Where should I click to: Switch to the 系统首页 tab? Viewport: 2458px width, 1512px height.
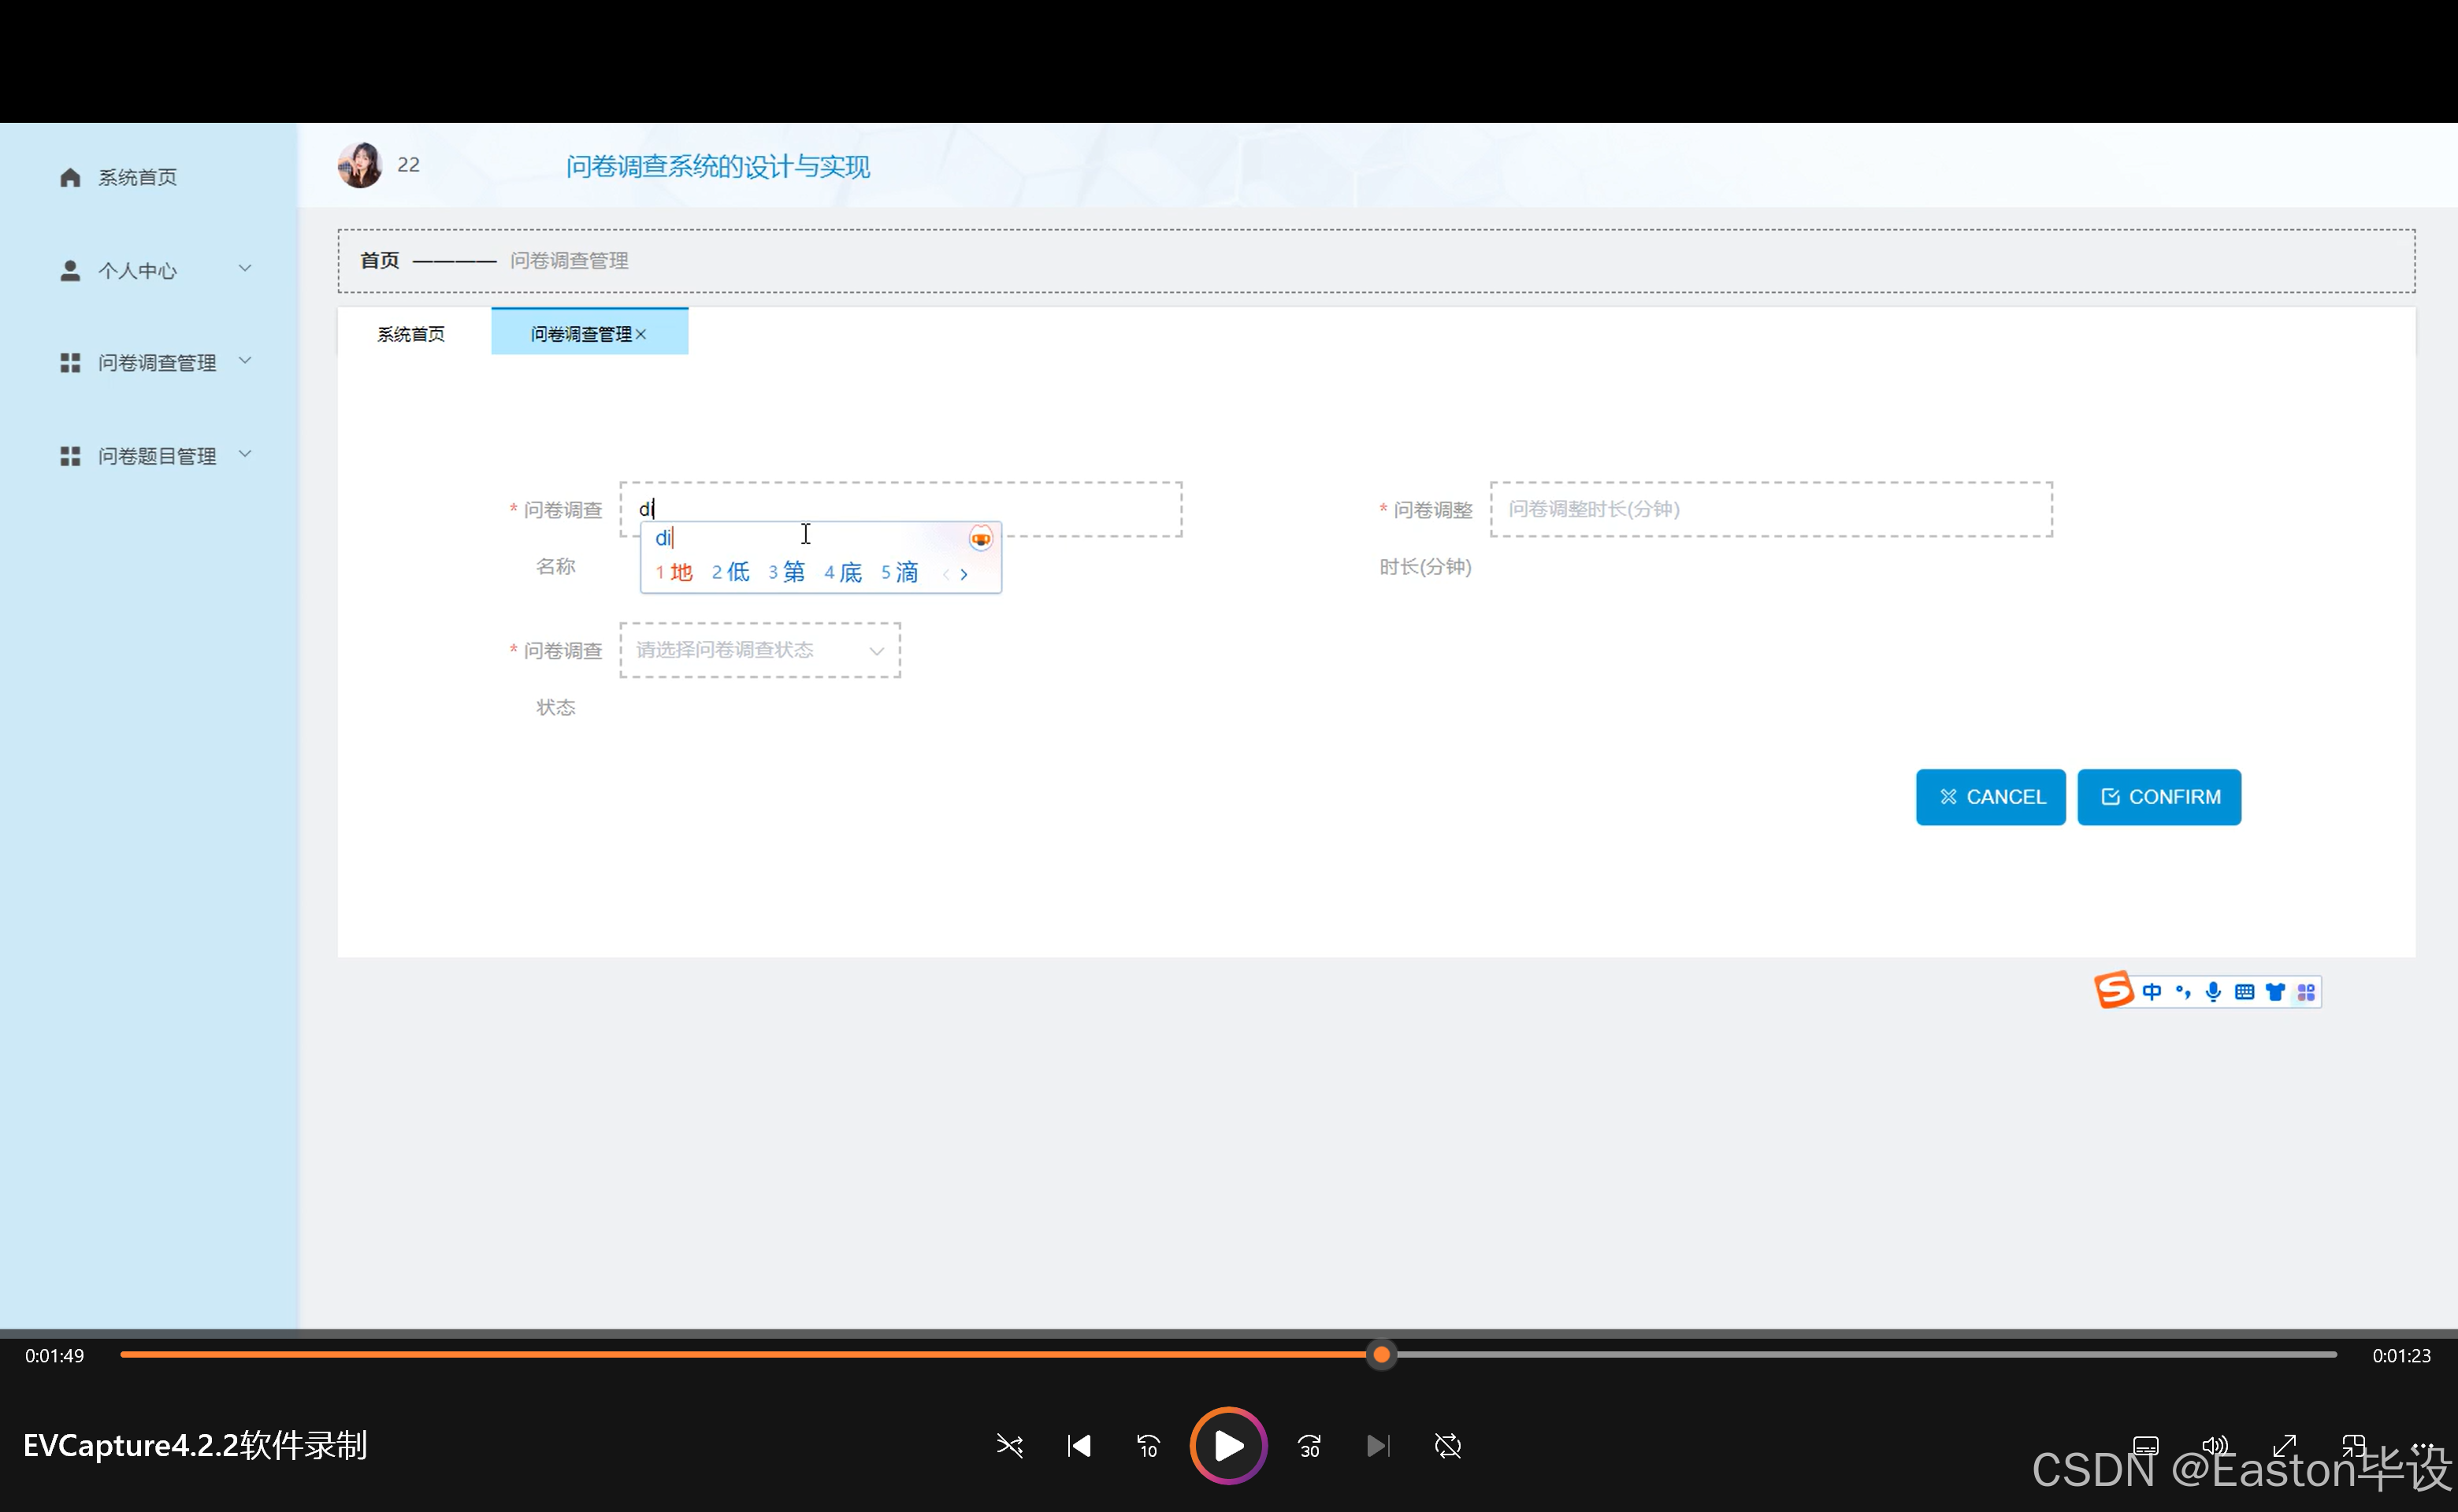(411, 334)
